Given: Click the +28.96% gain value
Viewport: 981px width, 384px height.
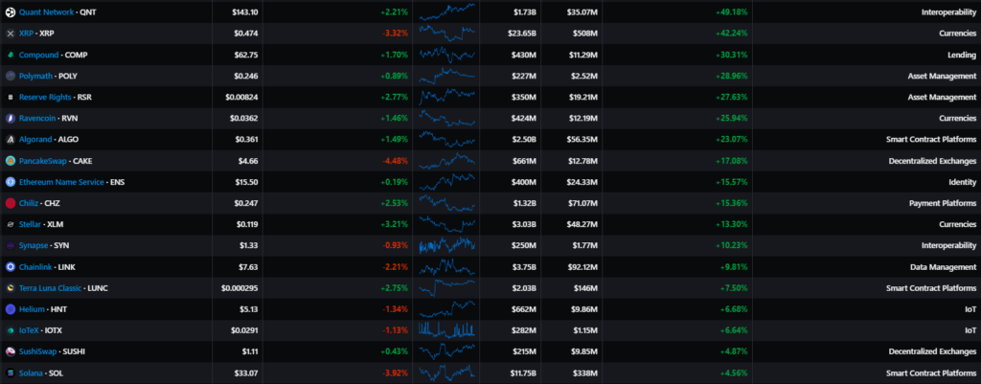Looking at the screenshot, I should [x=731, y=76].
